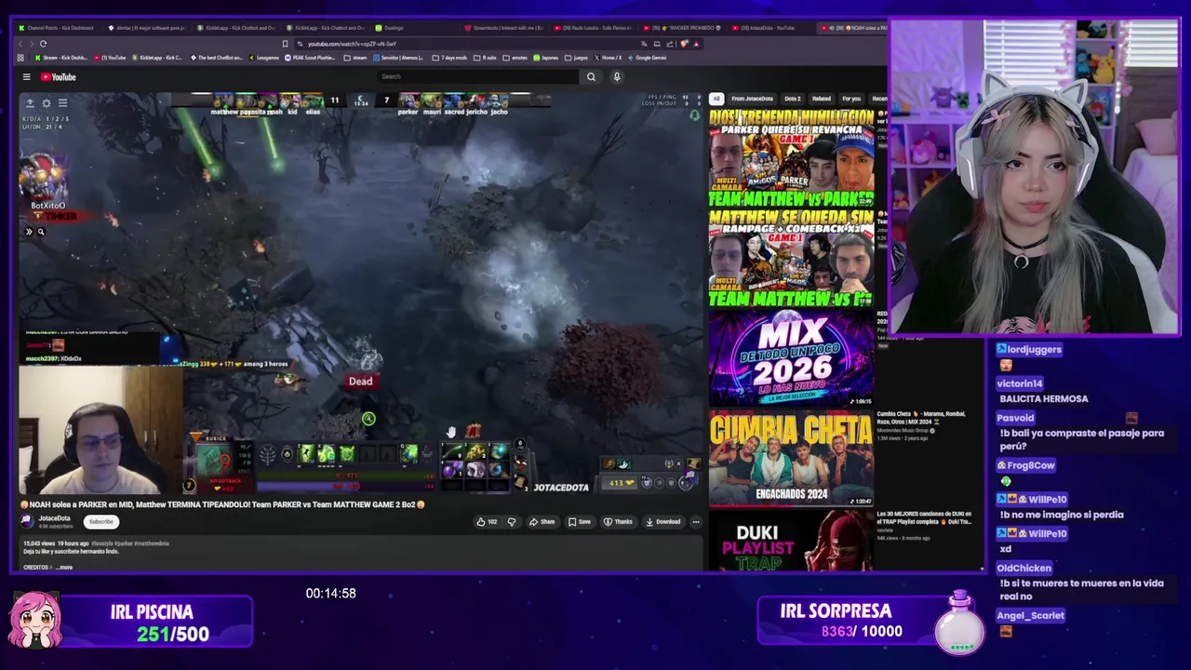Viewport: 1191px width, 670px height.
Task: Click the victorin14 username in chat
Action: click(1019, 383)
